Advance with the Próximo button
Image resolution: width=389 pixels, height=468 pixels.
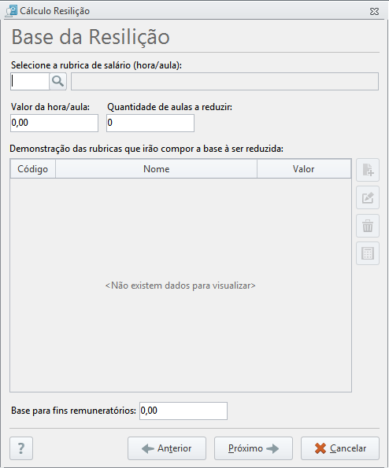254,448
